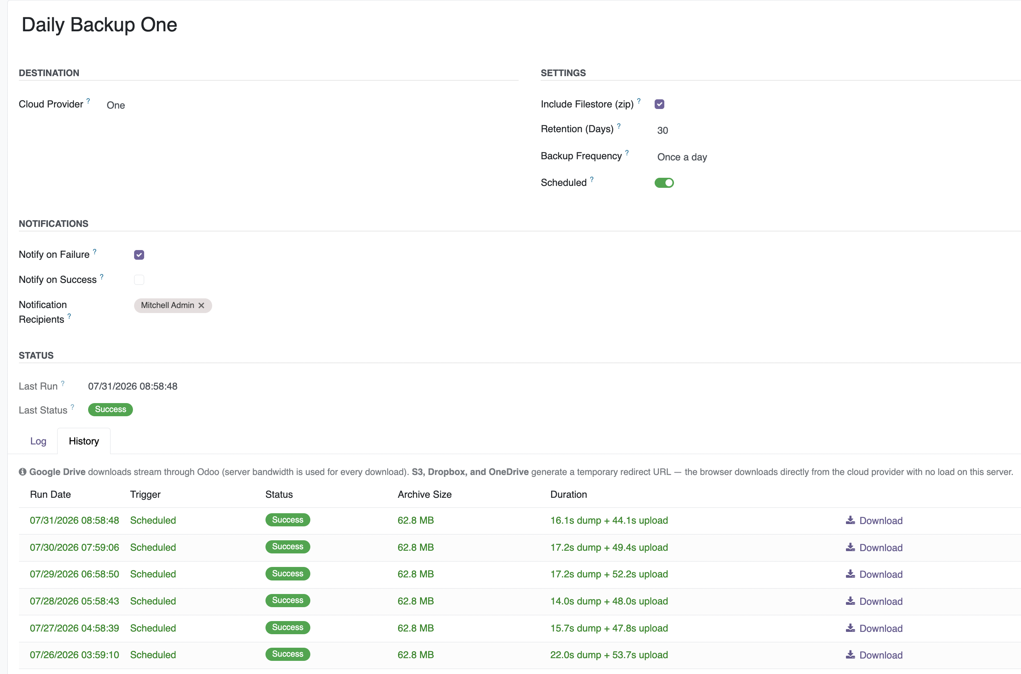Enable the Notify on Success checkbox
Screen dimensions: 1021x674
pyautogui.click(x=139, y=279)
